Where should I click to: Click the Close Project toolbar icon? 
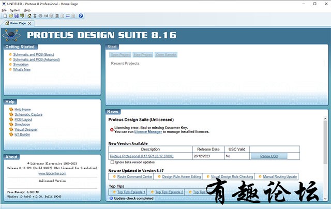click(x=22, y=16)
